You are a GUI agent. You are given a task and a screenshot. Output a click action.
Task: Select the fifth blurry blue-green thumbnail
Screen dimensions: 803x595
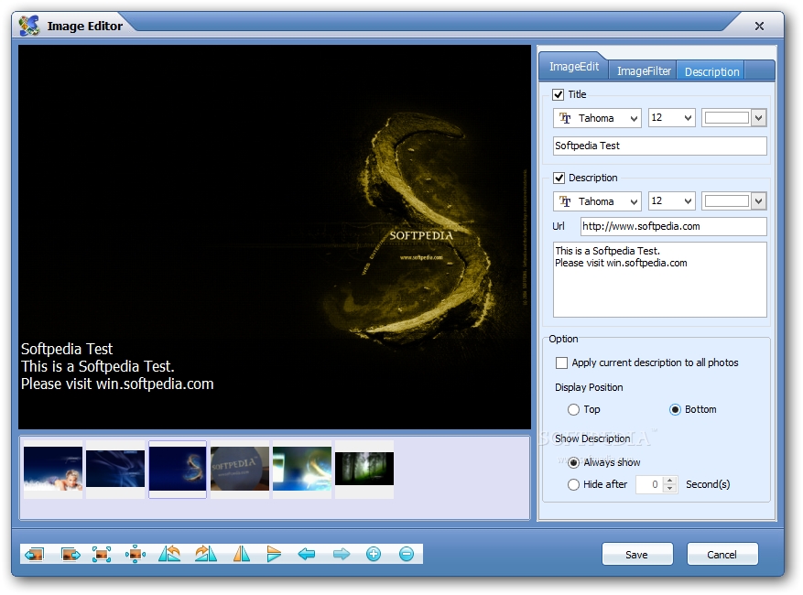(302, 469)
